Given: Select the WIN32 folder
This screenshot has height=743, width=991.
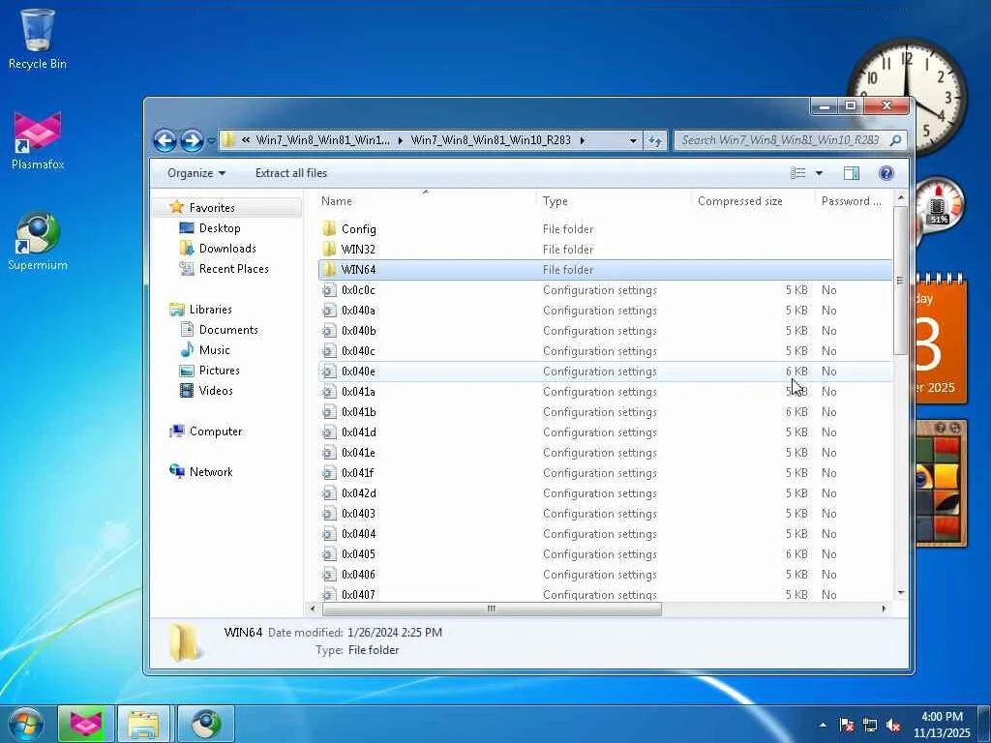Looking at the screenshot, I should tap(358, 250).
